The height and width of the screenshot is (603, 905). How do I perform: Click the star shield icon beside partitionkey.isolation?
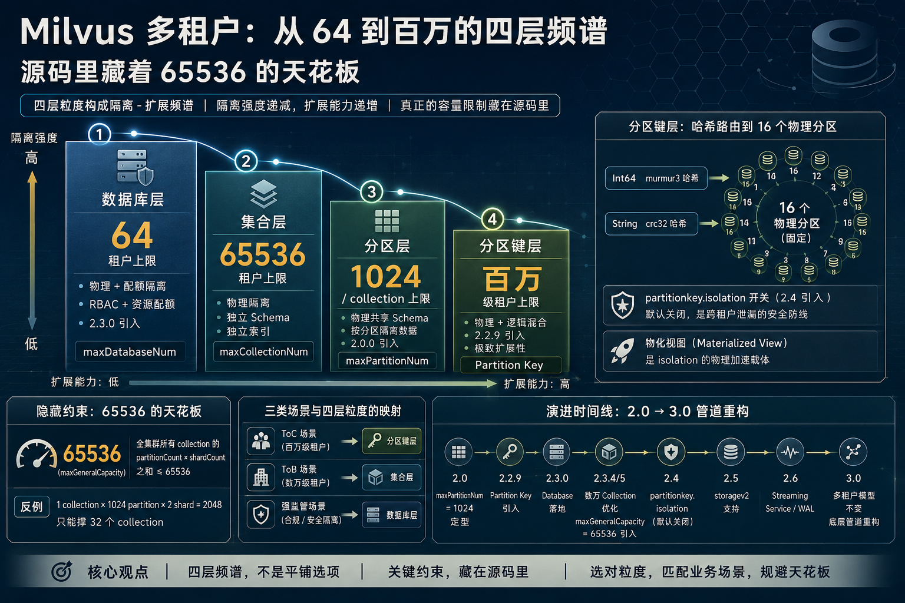click(623, 305)
